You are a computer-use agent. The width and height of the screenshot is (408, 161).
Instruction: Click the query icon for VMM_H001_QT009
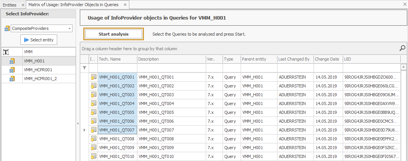point(93,148)
